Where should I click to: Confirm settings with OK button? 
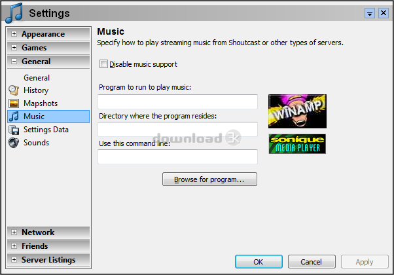point(259,262)
